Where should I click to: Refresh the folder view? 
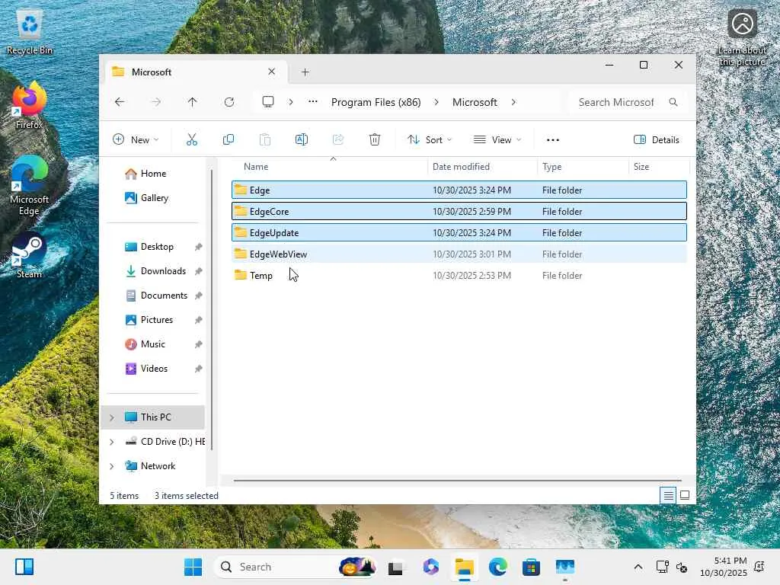tap(229, 102)
